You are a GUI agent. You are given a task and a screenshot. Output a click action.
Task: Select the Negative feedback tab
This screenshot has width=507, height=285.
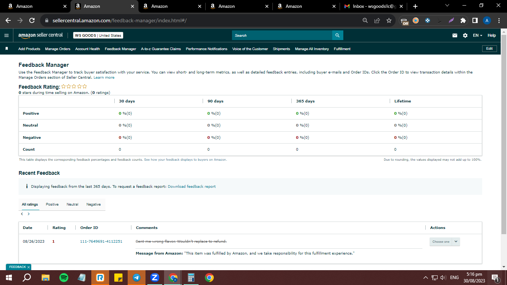pyautogui.click(x=94, y=204)
